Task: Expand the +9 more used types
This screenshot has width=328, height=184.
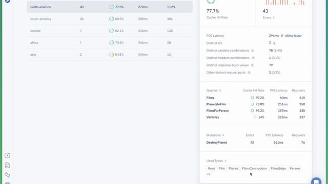Action: [208, 174]
